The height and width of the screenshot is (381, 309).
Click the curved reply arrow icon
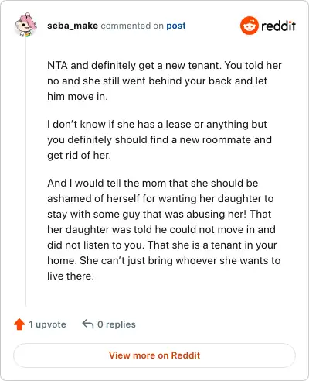[x=88, y=324]
